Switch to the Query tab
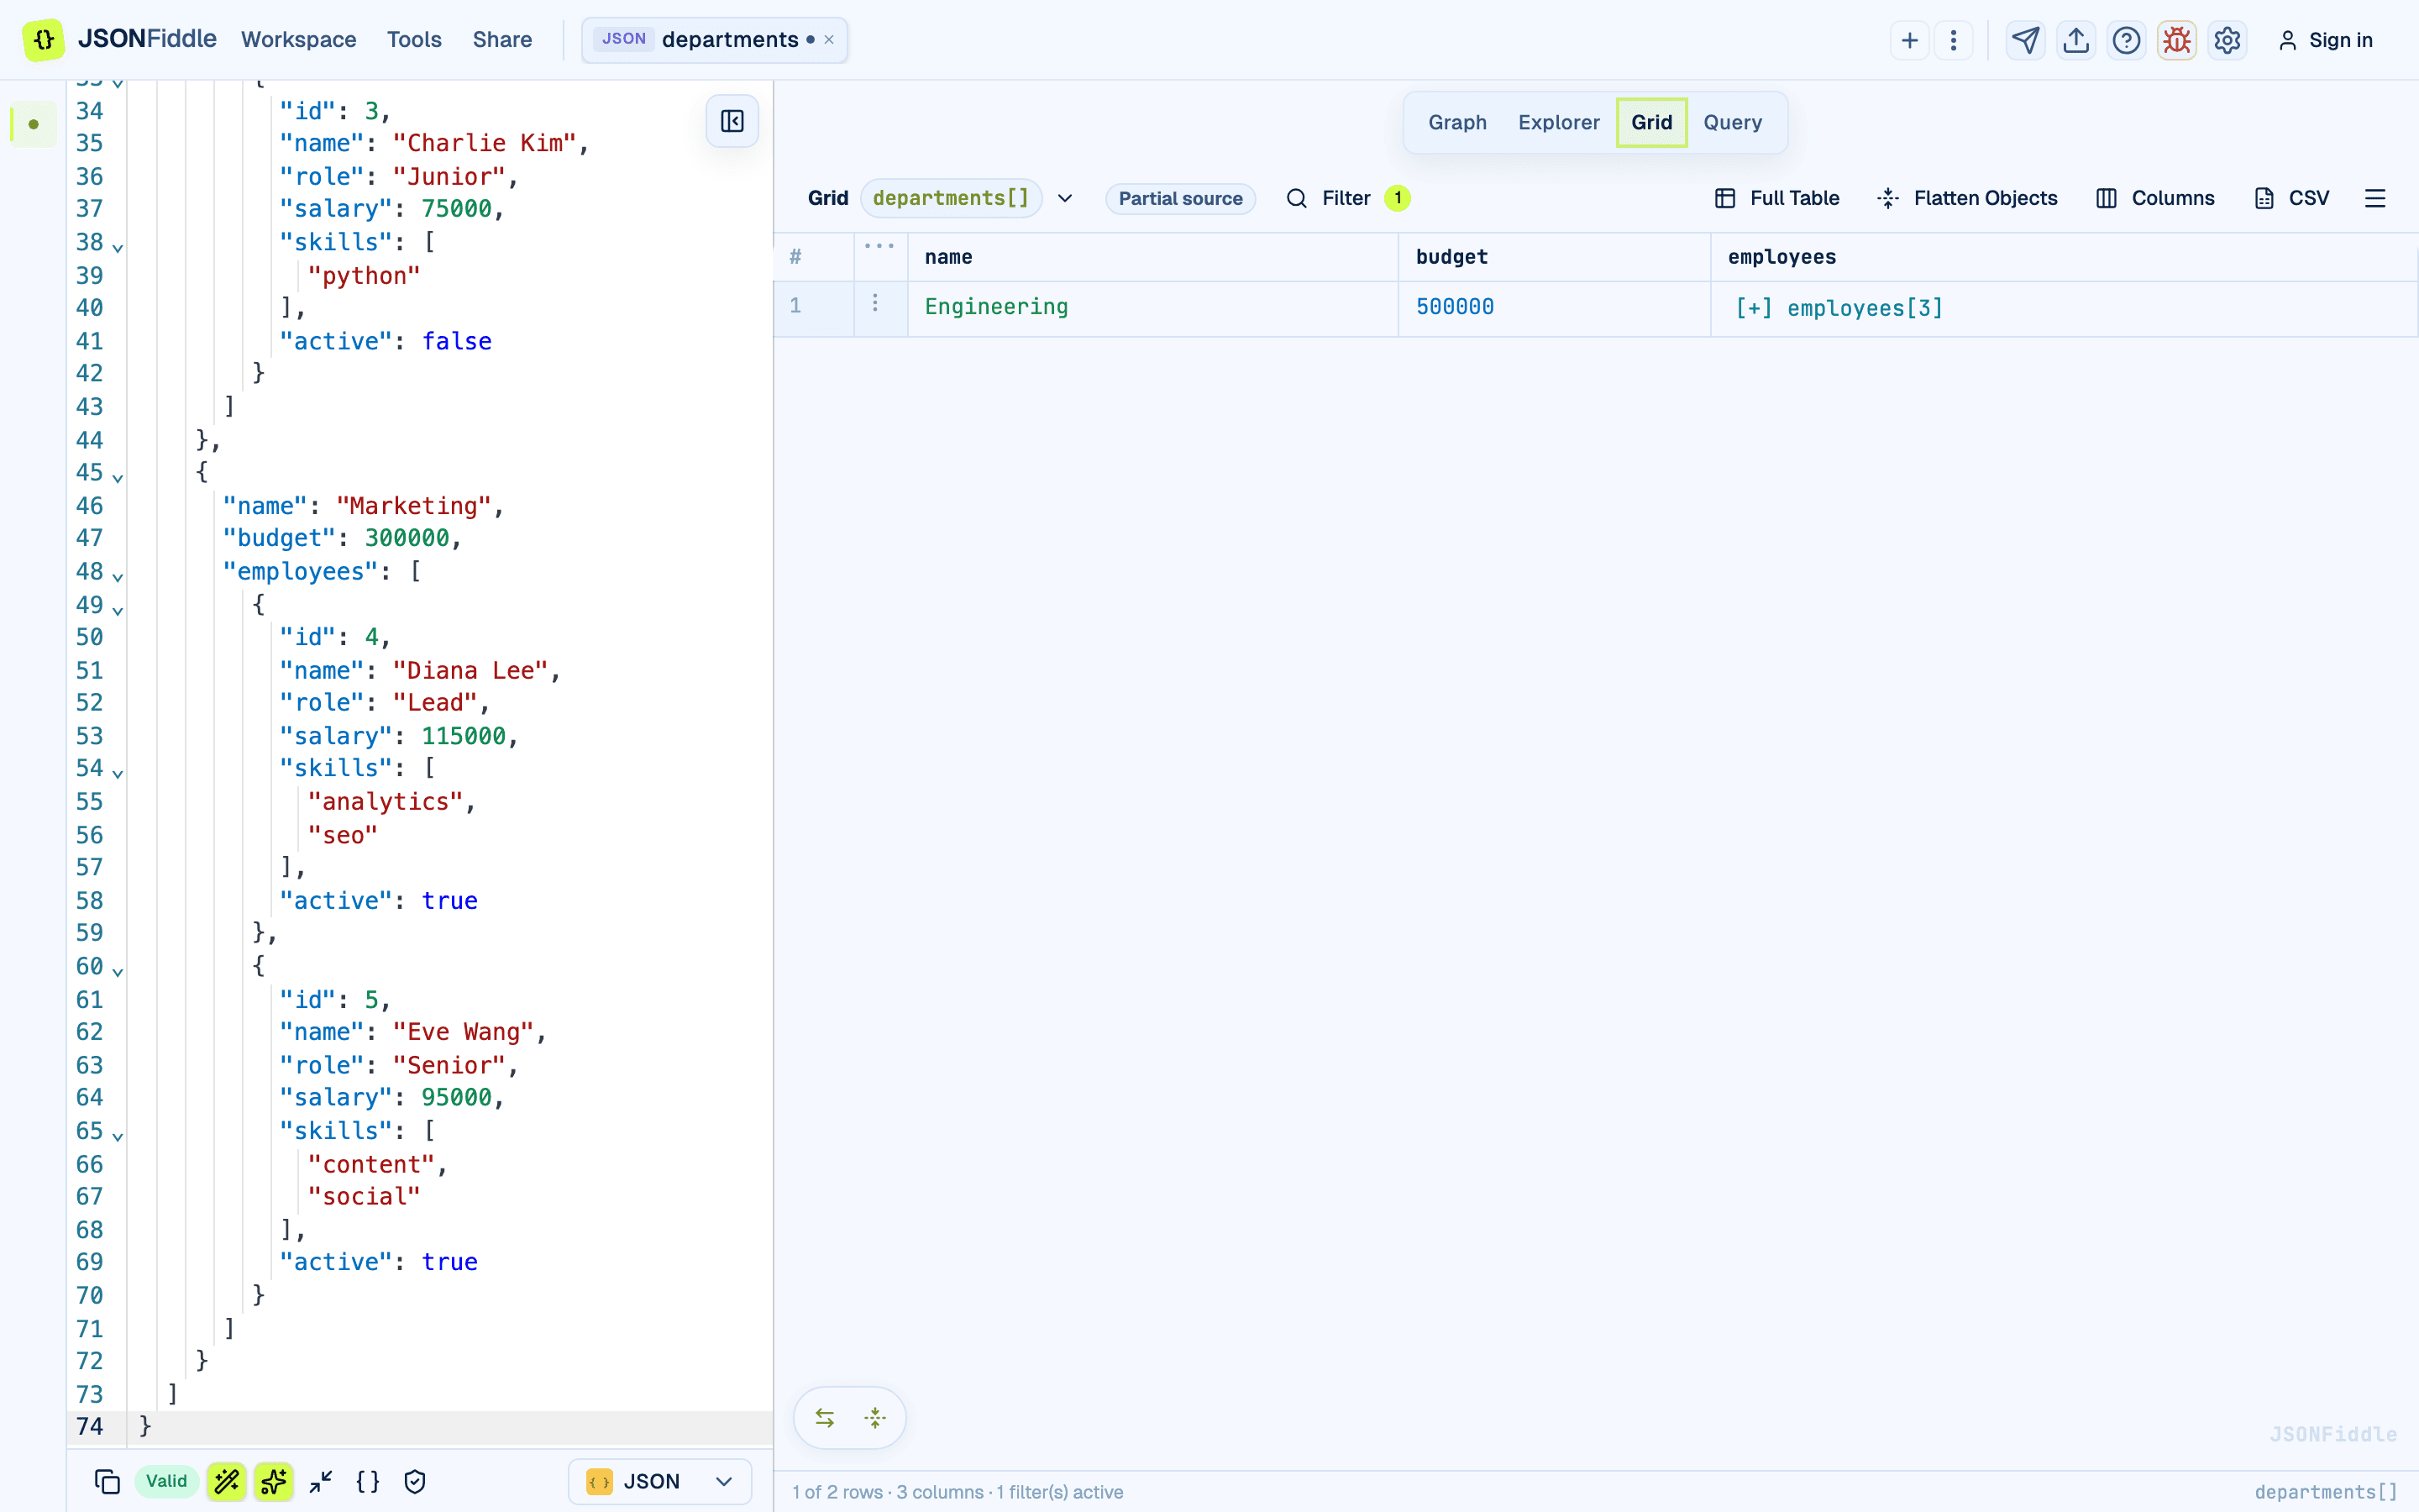Image resolution: width=2419 pixels, height=1512 pixels. click(1732, 122)
